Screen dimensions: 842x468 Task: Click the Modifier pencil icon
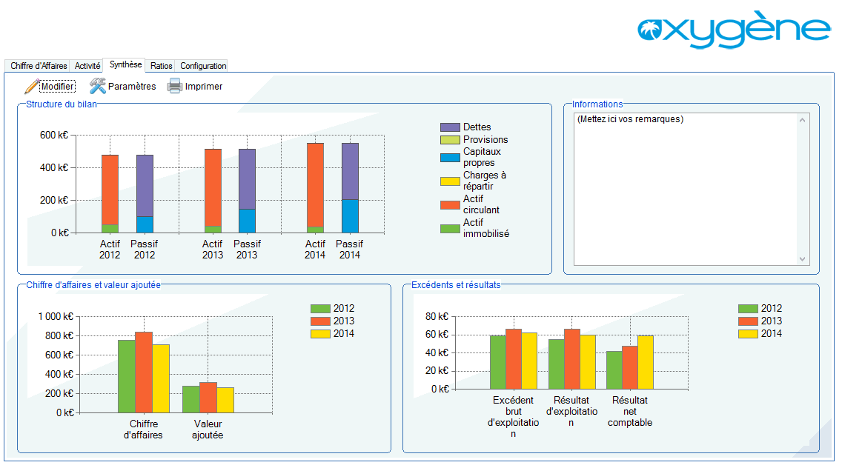click(x=31, y=87)
